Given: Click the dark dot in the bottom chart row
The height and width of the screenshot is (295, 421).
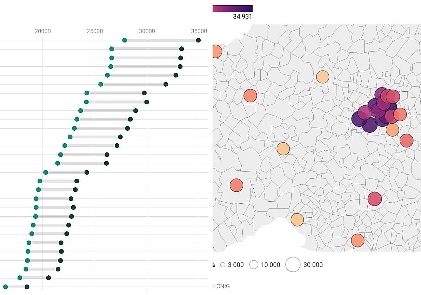Looking at the screenshot, I should coord(27,287).
